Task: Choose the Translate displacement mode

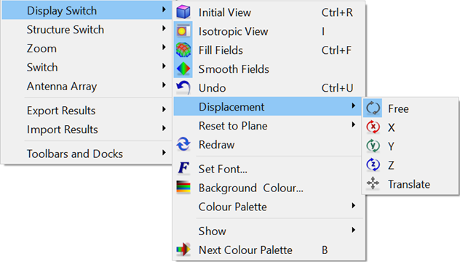Action: coord(410,184)
